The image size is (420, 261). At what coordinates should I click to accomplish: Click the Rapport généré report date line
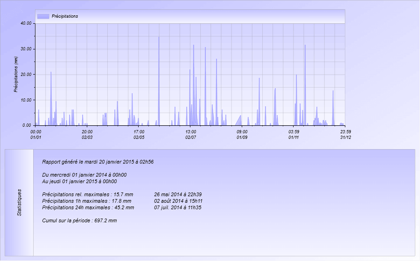coord(98,162)
